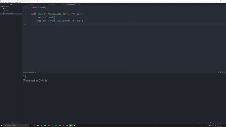Switch to the first editor tab
The image size is (226, 127).
pyautogui.click(x=32, y=4)
